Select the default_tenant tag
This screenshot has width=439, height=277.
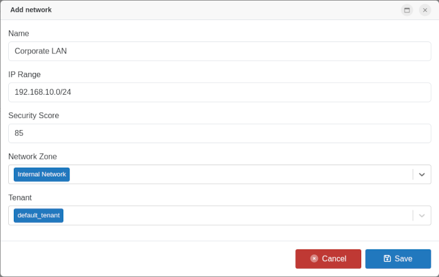pyautogui.click(x=38, y=215)
